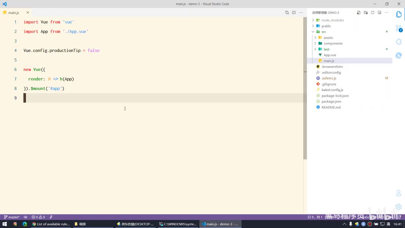Select main.js in the file tree

pyautogui.click(x=350, y=61)
